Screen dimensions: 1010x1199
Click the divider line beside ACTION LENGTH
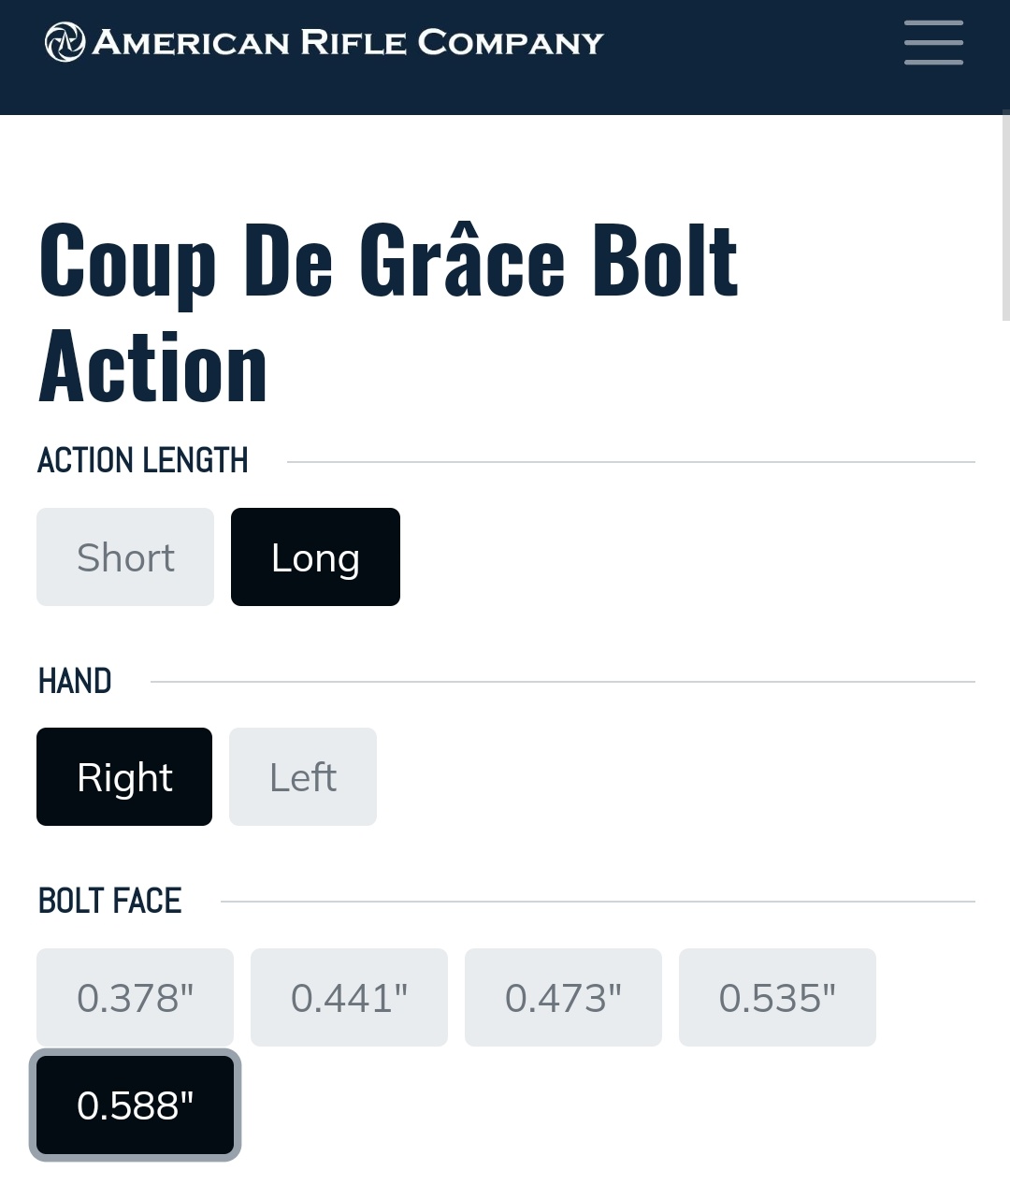tap(631, 462)
